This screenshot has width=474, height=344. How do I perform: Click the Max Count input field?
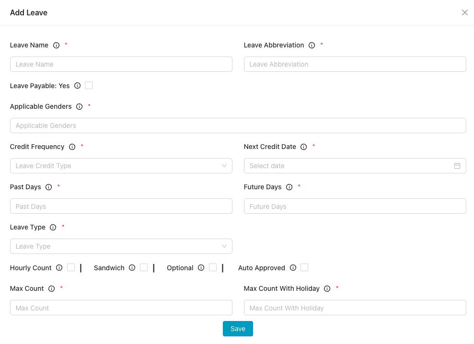[x=121, y=308]
